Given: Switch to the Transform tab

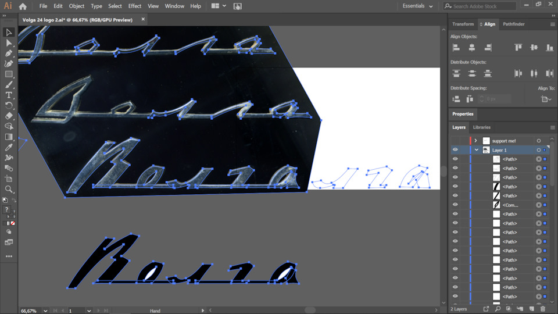Looking at the screenshot, I should click(x=463, y=24).
